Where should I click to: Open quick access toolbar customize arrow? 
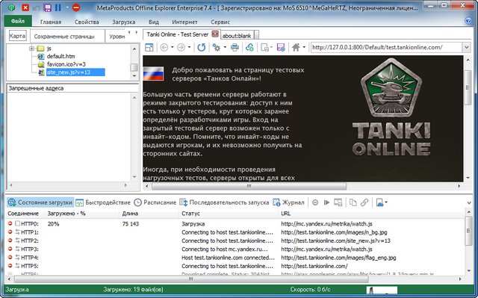pyautogui.click(x=67, y=7)
